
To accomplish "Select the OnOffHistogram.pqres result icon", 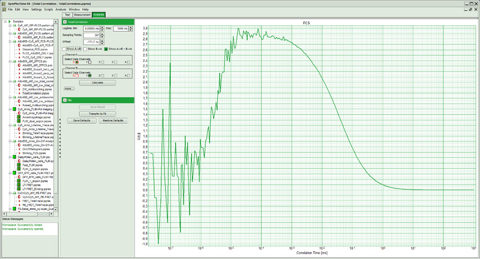I will pyautogui.click(x=19, y=149).
